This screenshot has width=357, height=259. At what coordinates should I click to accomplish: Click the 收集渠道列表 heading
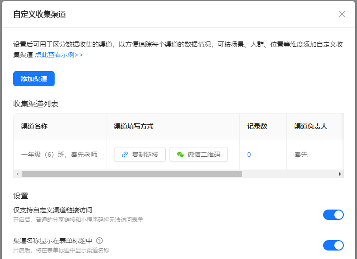pos(36,104)
